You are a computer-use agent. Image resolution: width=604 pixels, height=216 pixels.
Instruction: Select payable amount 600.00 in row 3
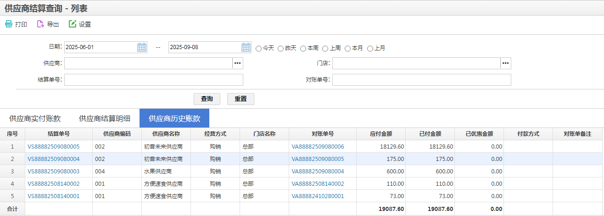pyautogui.click(x=381, y=171)
